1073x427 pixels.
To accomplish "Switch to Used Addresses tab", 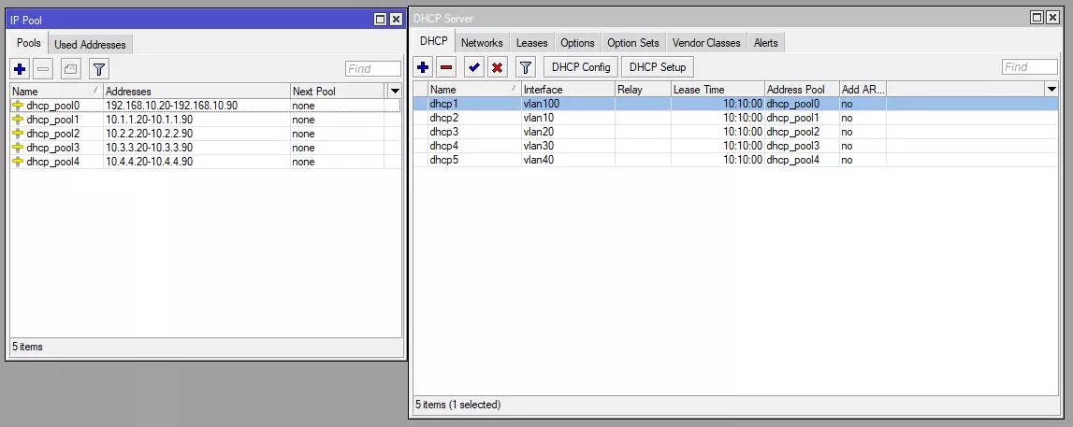I will (91, 45).
